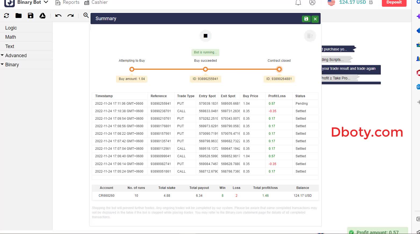Load a strategy from Google Drive

tap(42, 16)
